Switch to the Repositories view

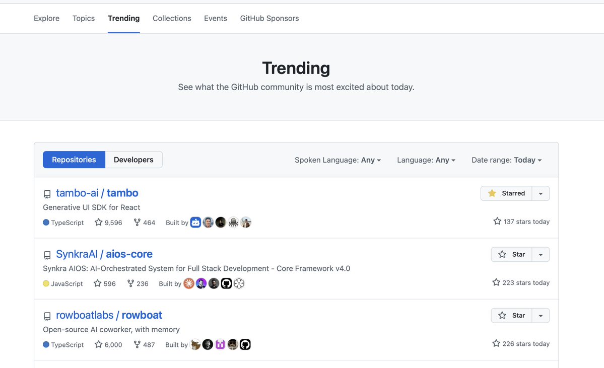pyautogui.click(x=74, y=160)
